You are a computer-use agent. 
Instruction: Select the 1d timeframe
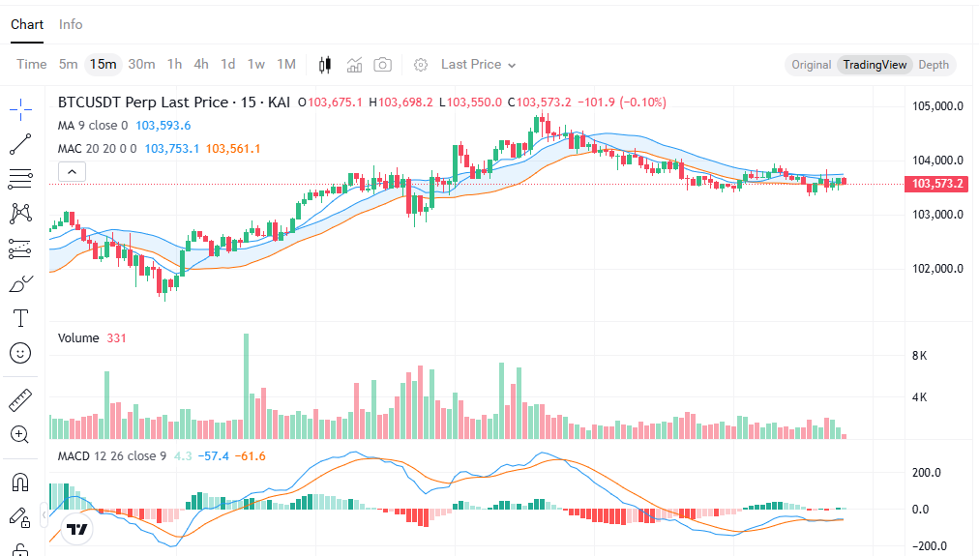click(228, 64)
